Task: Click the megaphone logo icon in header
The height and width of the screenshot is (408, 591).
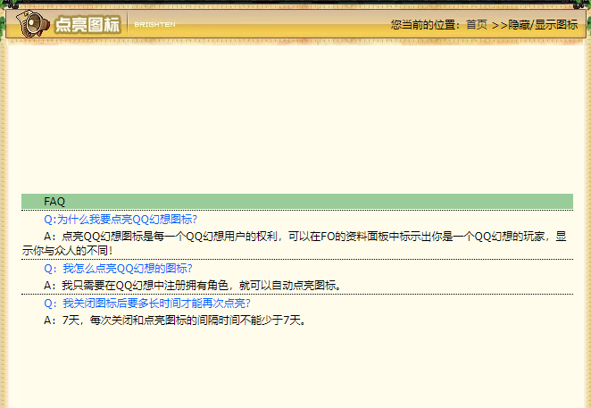Action: click(34, 23)
